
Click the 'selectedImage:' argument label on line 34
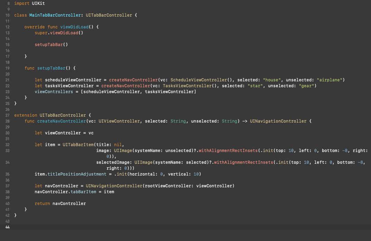click(114, 162)
